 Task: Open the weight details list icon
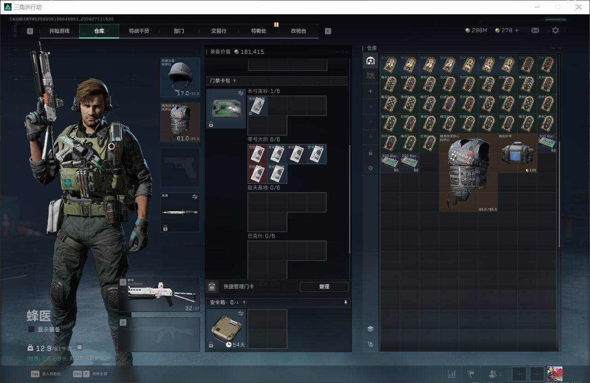[79, 347]
